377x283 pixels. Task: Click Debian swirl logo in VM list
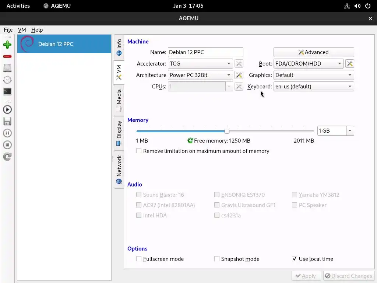tap(27, 44)
